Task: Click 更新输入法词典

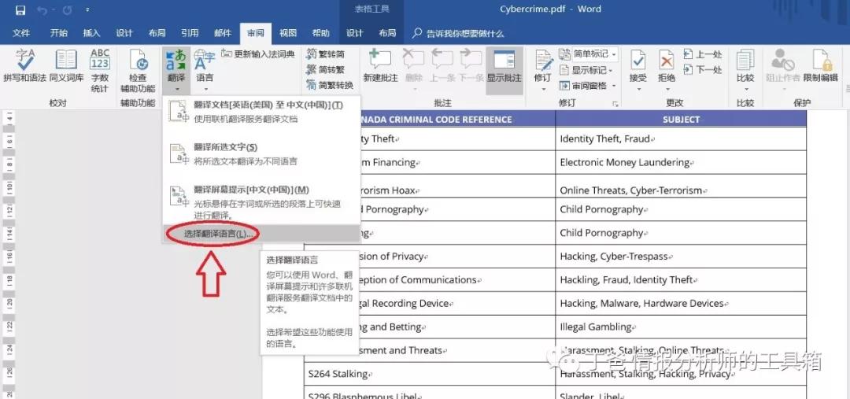Action: (258, 54)
